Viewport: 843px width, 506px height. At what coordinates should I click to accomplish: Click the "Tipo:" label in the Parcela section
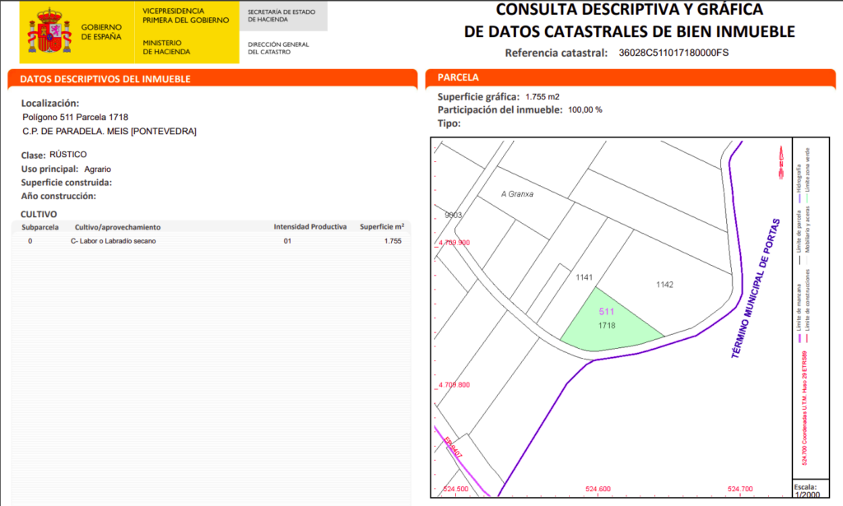(449, 123)
